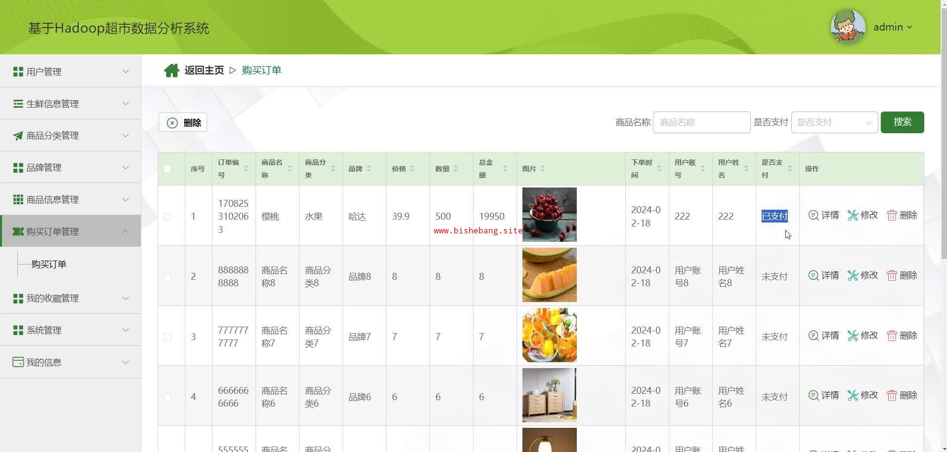
Task: Click the 商品信息管理 grid icon
Action: 18,199
